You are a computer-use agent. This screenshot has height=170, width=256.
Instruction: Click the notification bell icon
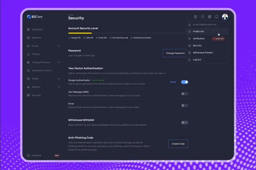coord(217,17)
